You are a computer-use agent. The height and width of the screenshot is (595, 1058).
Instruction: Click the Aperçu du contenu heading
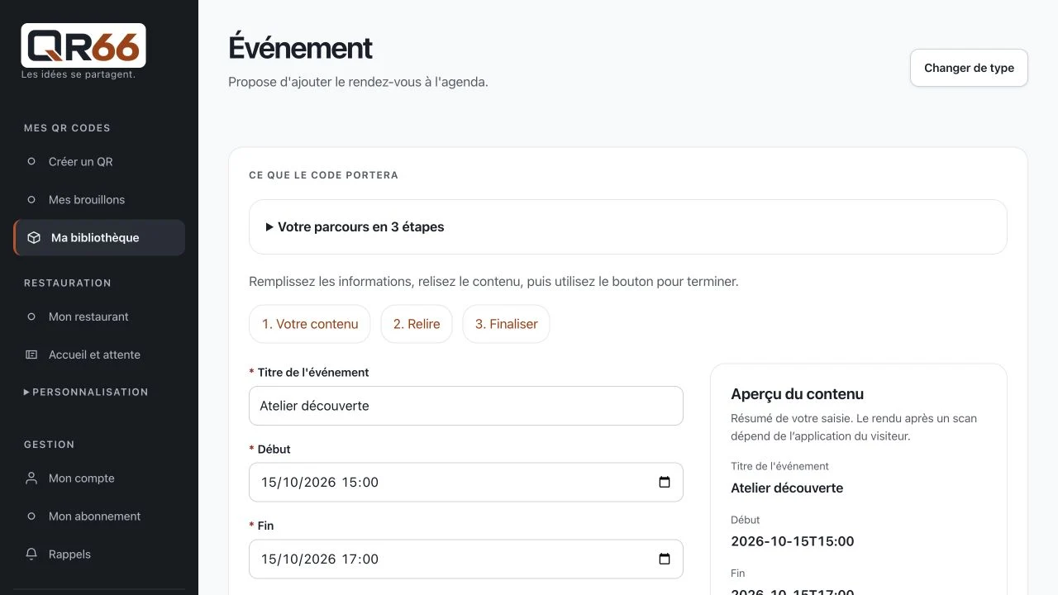point(797,394)
